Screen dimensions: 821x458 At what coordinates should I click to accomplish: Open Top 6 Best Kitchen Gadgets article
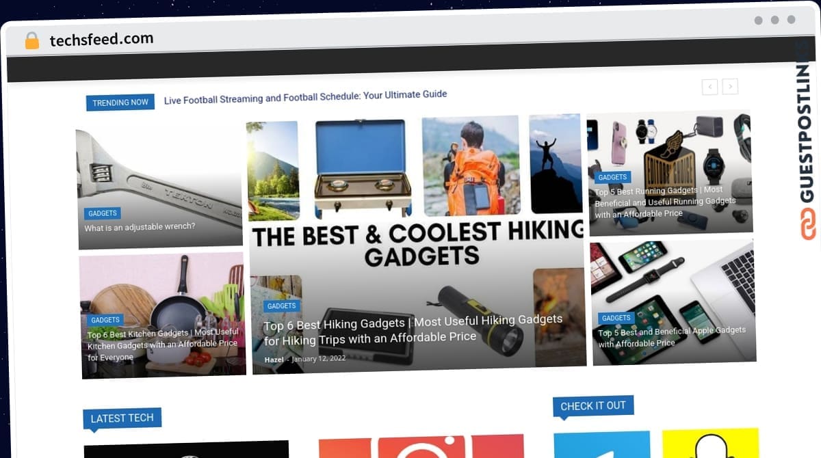coord(163,345)
